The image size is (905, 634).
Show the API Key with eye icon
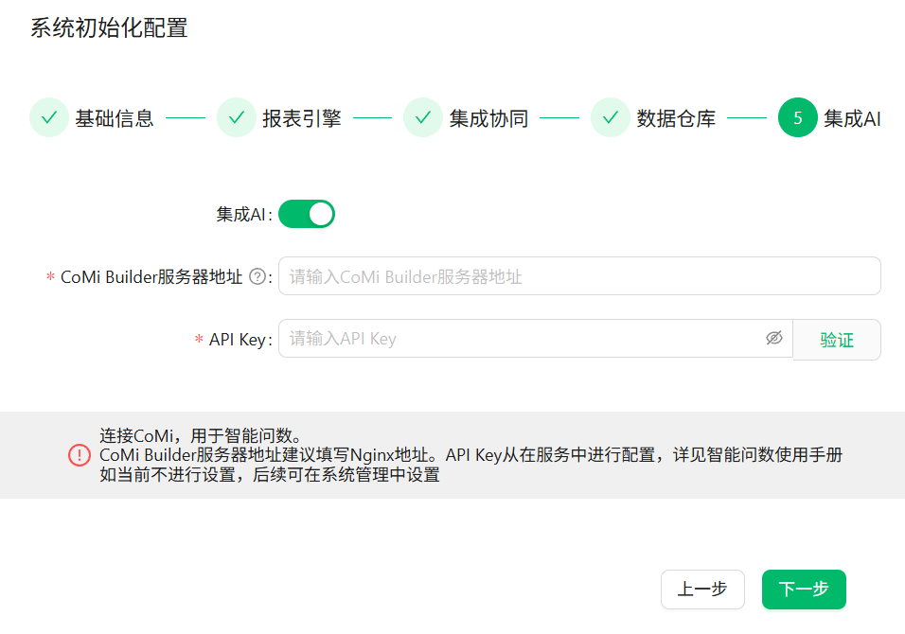click(x=773, y=339)
